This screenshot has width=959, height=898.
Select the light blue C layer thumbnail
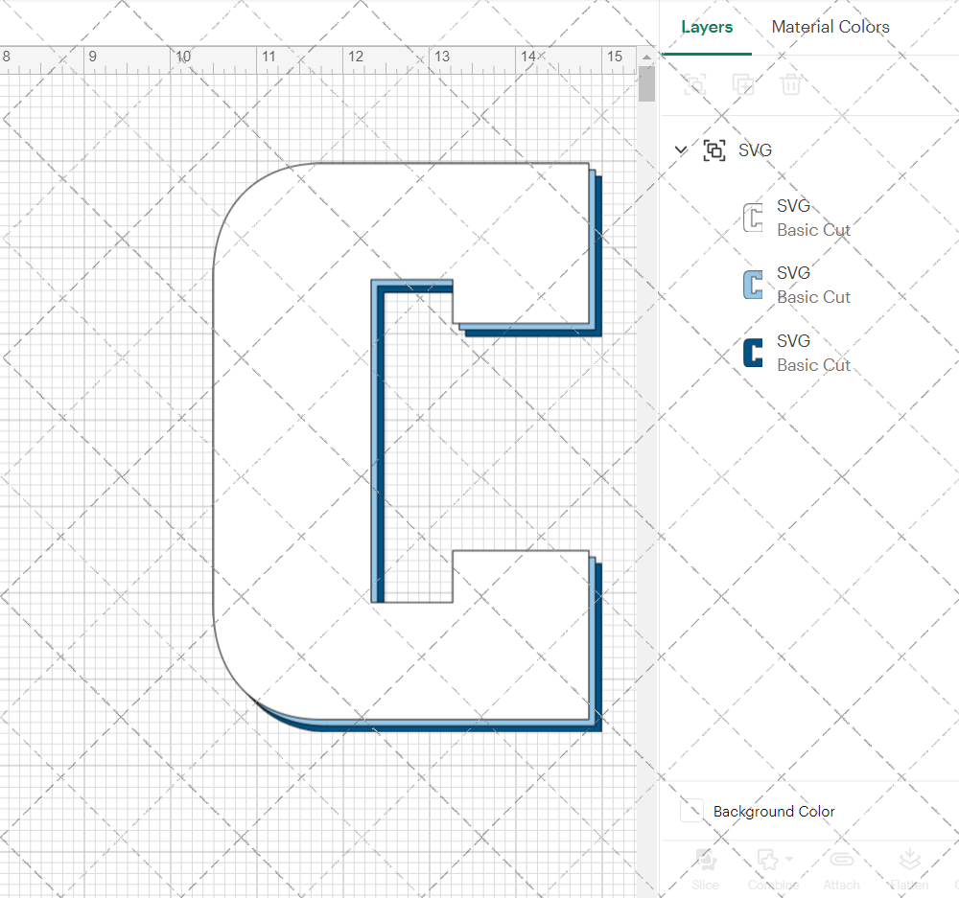(753, 285)
